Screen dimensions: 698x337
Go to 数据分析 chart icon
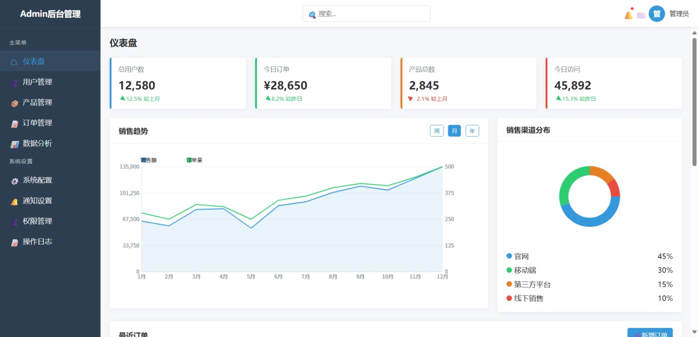tap(15, 144)
